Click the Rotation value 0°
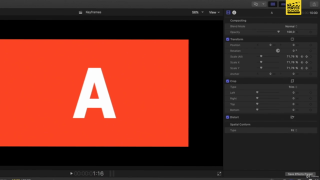The height and width of the screenshot is (180, 320). tap(294, 50)
